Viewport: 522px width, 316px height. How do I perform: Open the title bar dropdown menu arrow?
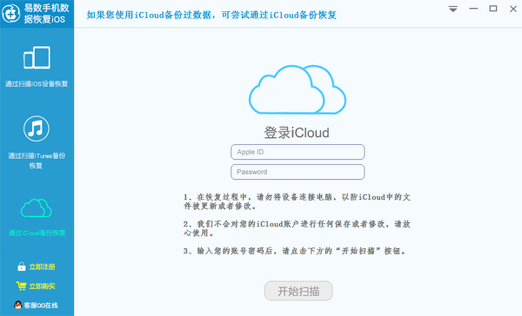(x=453, y=9)
